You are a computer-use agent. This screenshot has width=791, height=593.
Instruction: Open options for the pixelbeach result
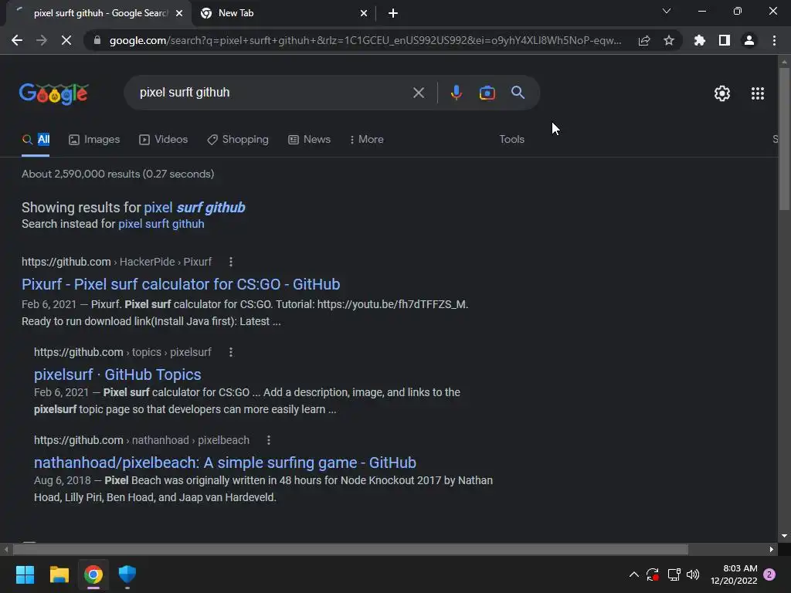click(x=268, y=440)
